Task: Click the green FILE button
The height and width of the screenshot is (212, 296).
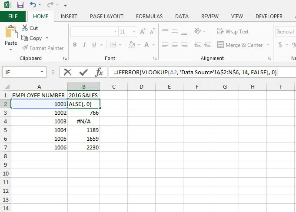Action: (x=13, y=17)
